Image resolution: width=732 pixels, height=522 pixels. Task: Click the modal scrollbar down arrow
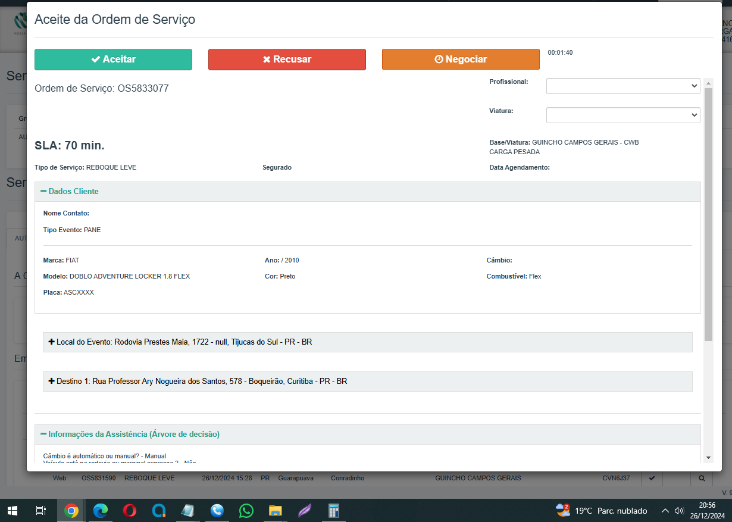click(x=708, y=457)
